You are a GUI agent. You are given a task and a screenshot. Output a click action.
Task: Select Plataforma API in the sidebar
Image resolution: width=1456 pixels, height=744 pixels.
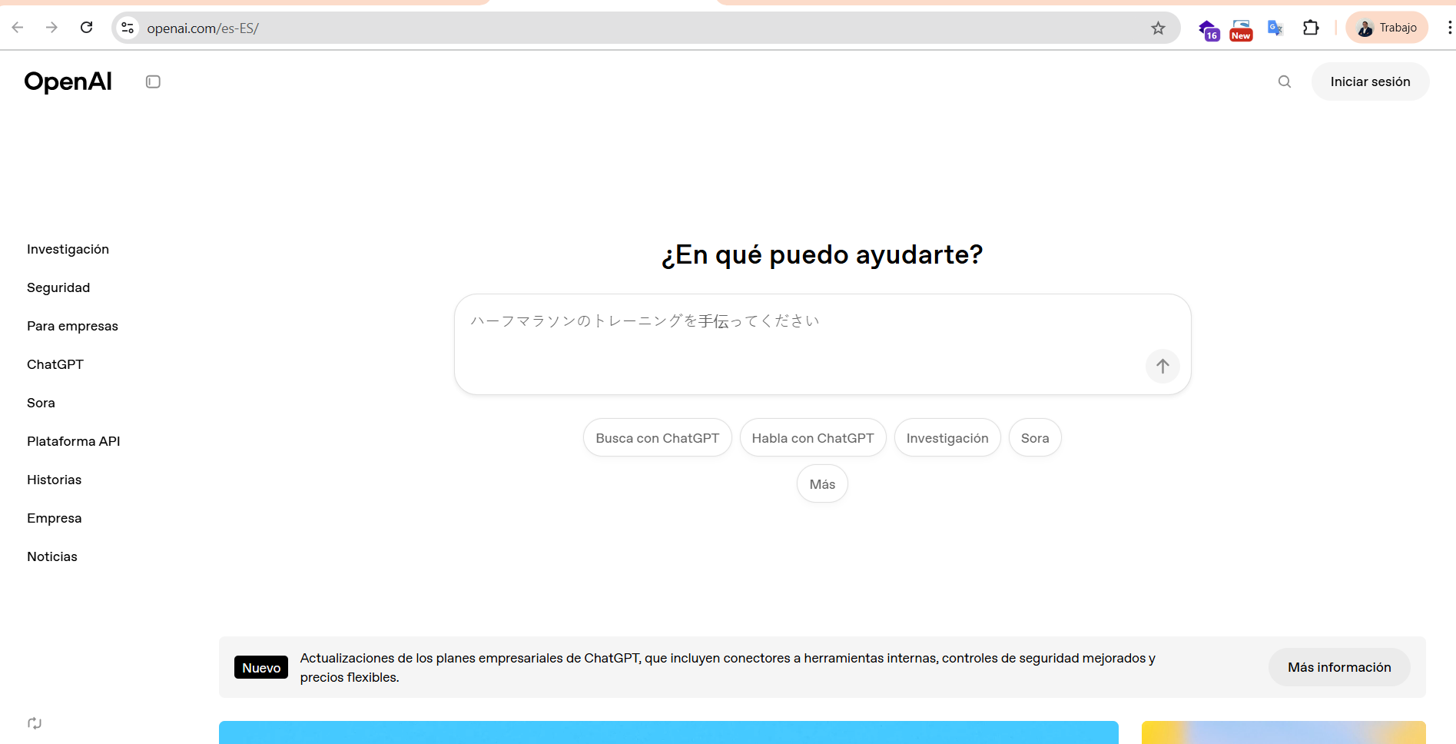coord(73,441)
